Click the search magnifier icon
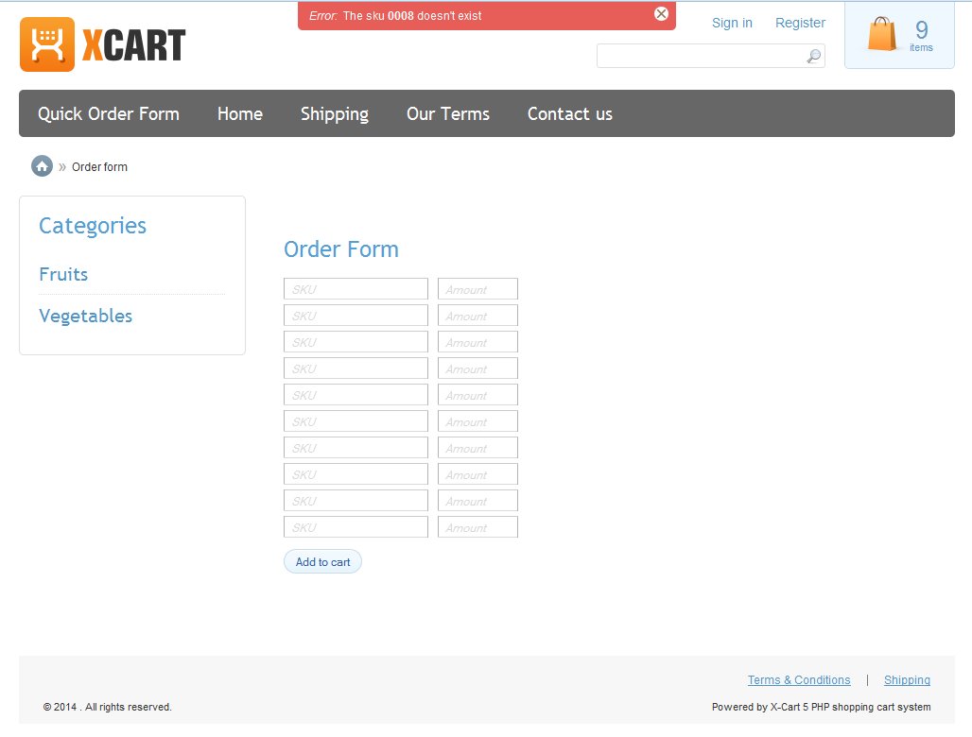The height and width of the screenshot is (737, 972). (813, 57)
